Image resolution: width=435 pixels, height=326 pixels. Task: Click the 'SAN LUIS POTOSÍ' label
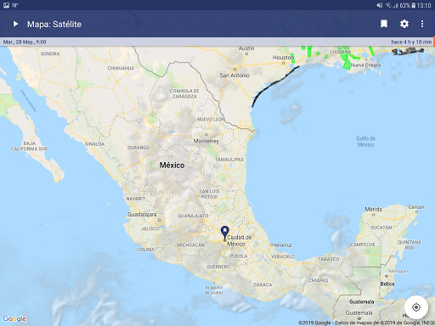click(209, 194)
